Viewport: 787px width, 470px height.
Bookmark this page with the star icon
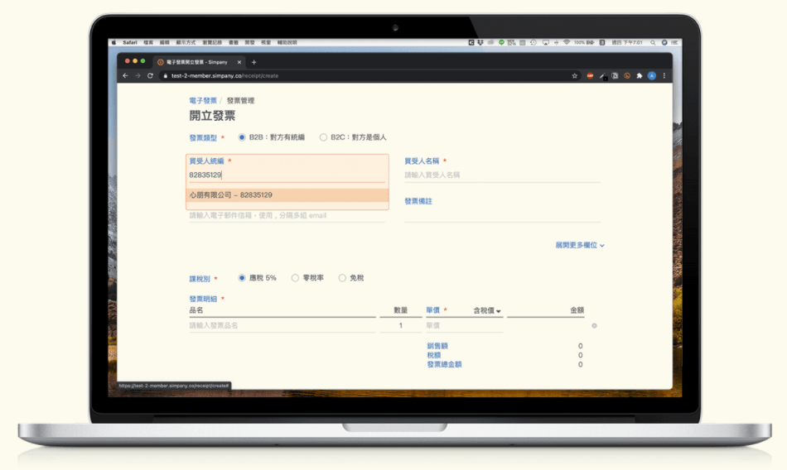(575, 75)
